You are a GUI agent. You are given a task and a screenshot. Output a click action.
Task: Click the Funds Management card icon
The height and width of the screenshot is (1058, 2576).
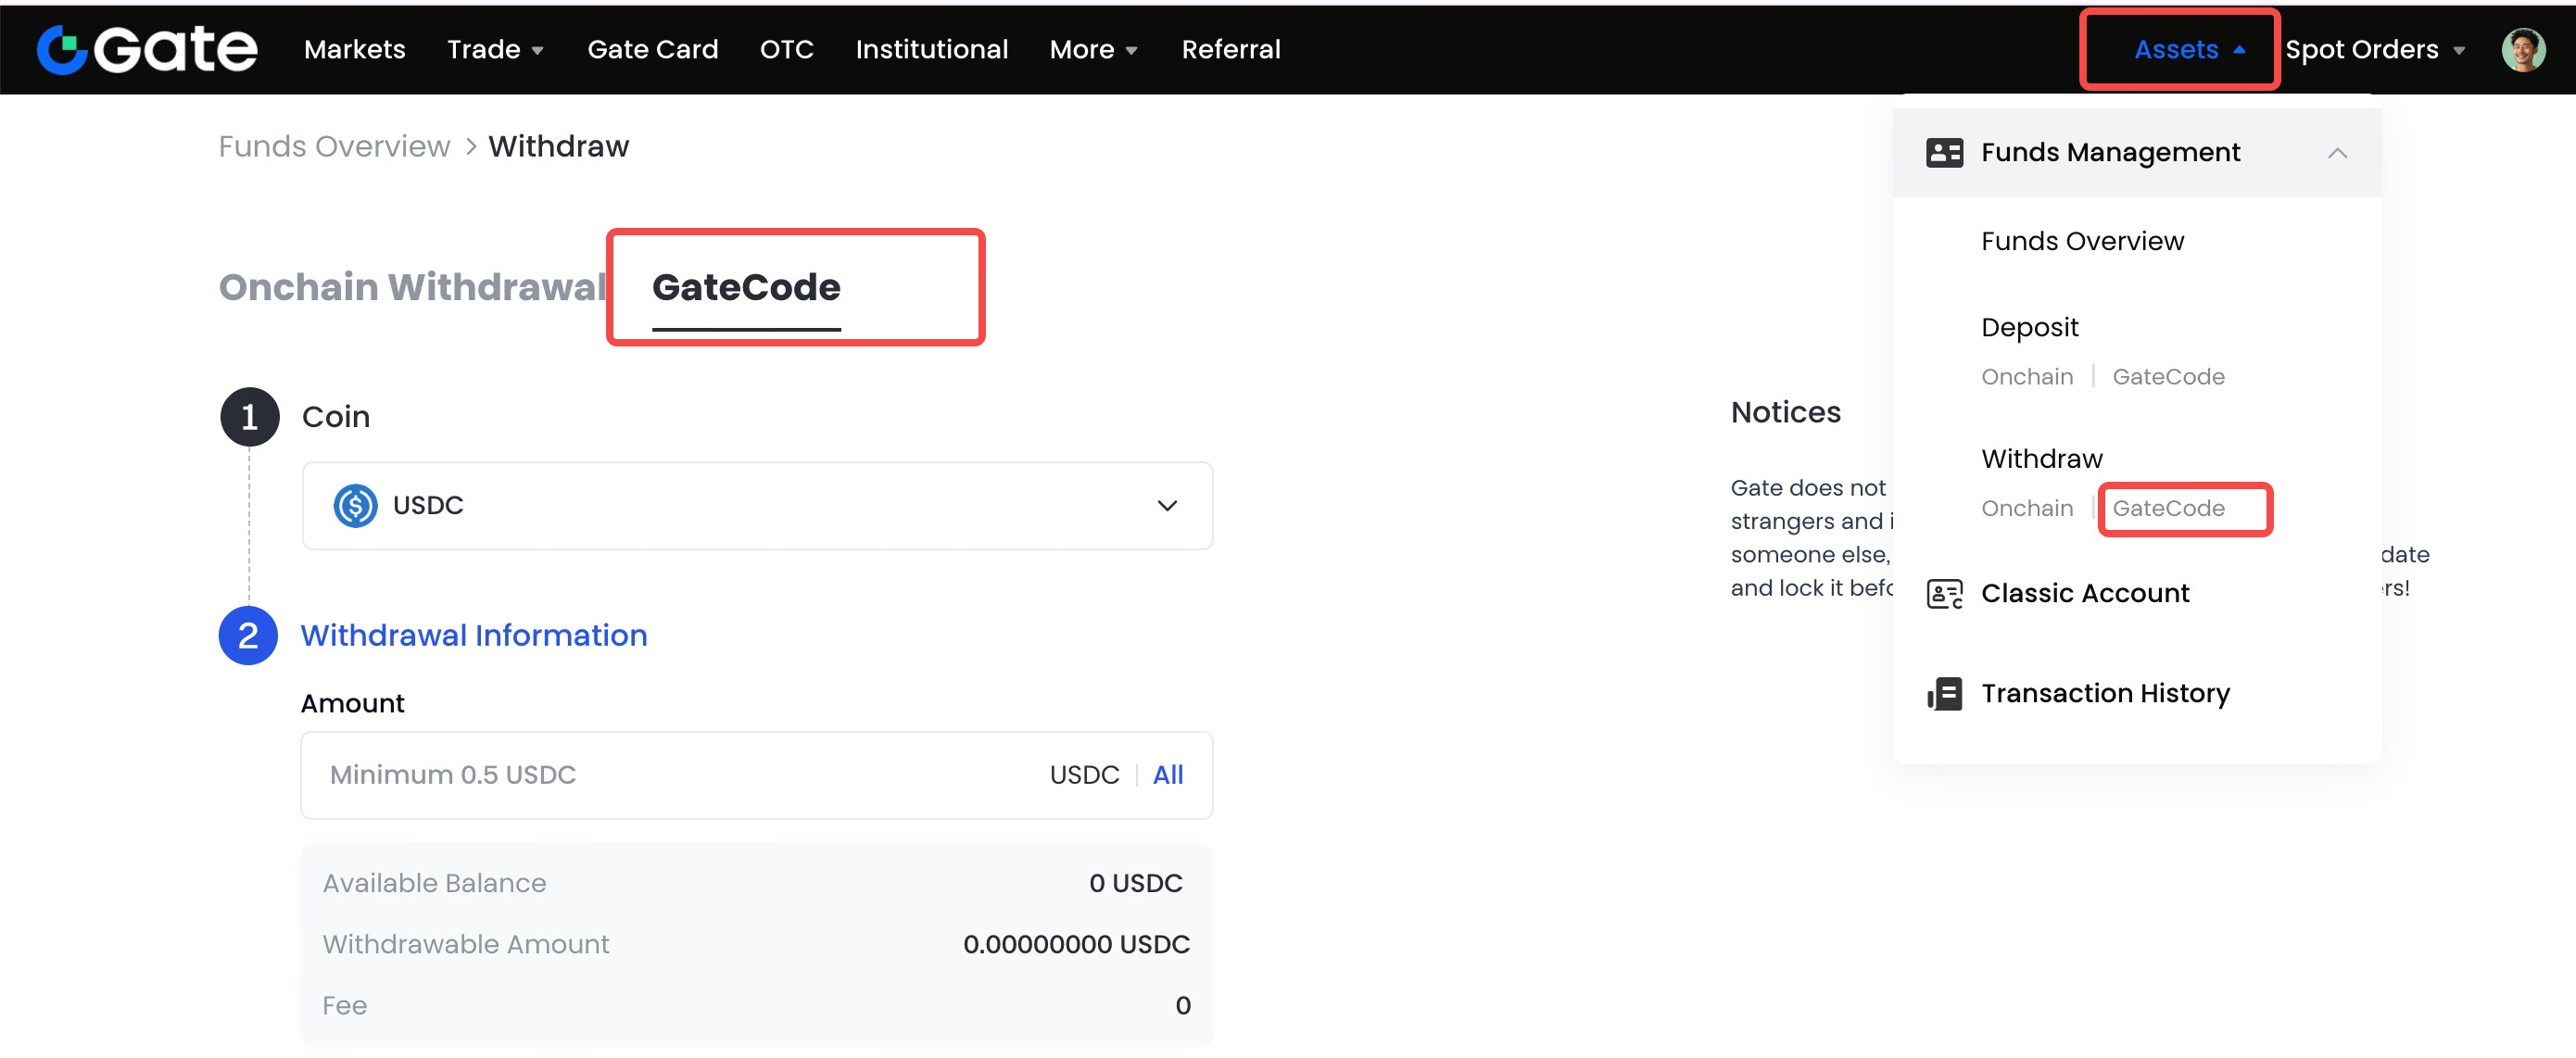pyautogui.click(x=1944, y=152)
